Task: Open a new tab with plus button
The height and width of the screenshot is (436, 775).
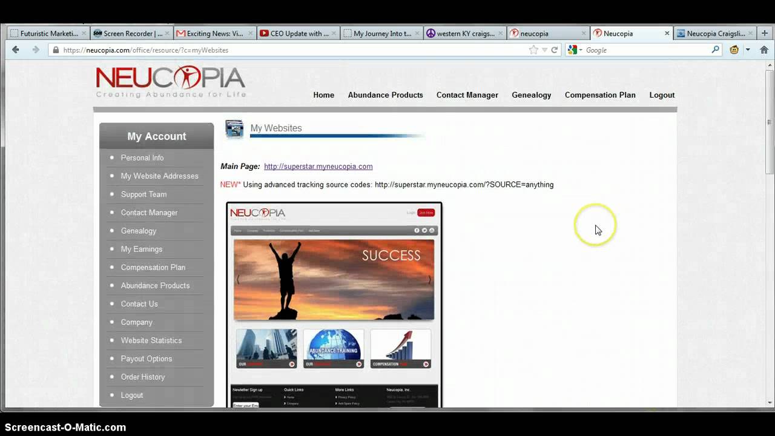Action: click(764, 33)
